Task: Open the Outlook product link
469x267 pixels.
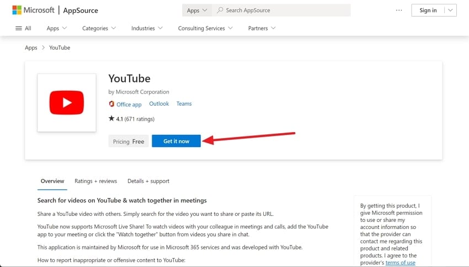Action: coord(159,103)
